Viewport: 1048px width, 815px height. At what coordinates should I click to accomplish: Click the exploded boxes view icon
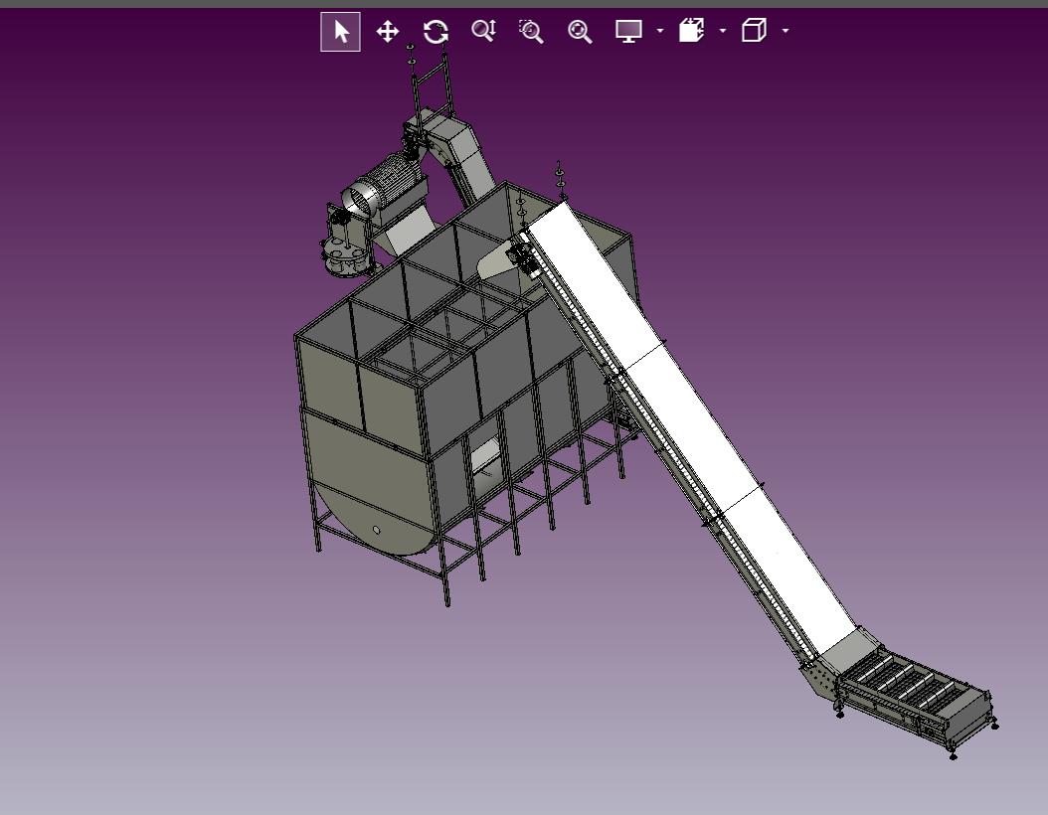pos(692,31)
